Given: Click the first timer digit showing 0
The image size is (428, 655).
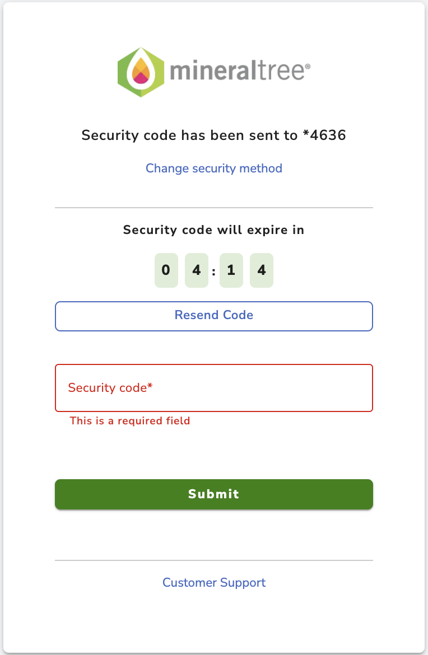Looking at the screenshot, I should (166, 270).
